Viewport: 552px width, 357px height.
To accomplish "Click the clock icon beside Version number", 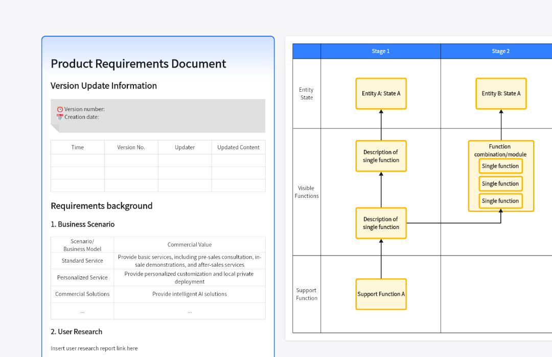I will [x=60, y=109].
